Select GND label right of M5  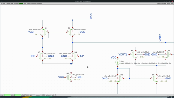click(79, 77)
